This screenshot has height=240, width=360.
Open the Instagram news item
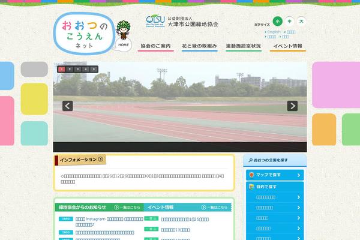(x=109, y=222)
